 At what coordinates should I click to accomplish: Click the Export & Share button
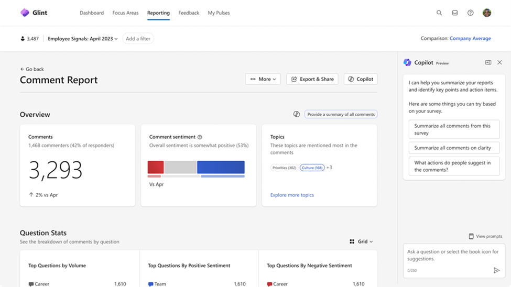pyautogui.click(x=312, y=79)
